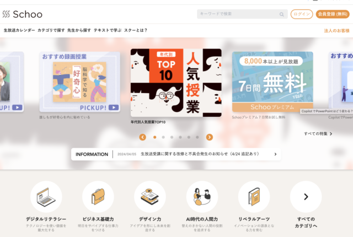
Task: Select the last carousel pagination dot
Action: [x=197, y=137]
